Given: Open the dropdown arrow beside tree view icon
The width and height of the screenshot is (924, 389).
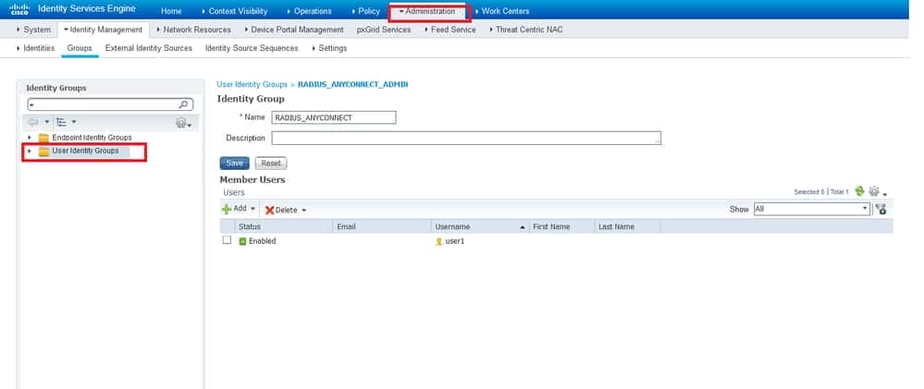Looking at the screenshot, I should click(74, 122).
